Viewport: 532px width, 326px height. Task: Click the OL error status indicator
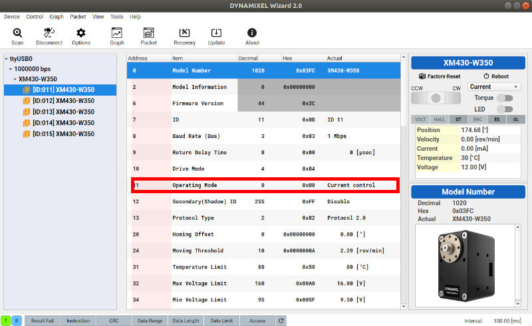tap(516, 120)
